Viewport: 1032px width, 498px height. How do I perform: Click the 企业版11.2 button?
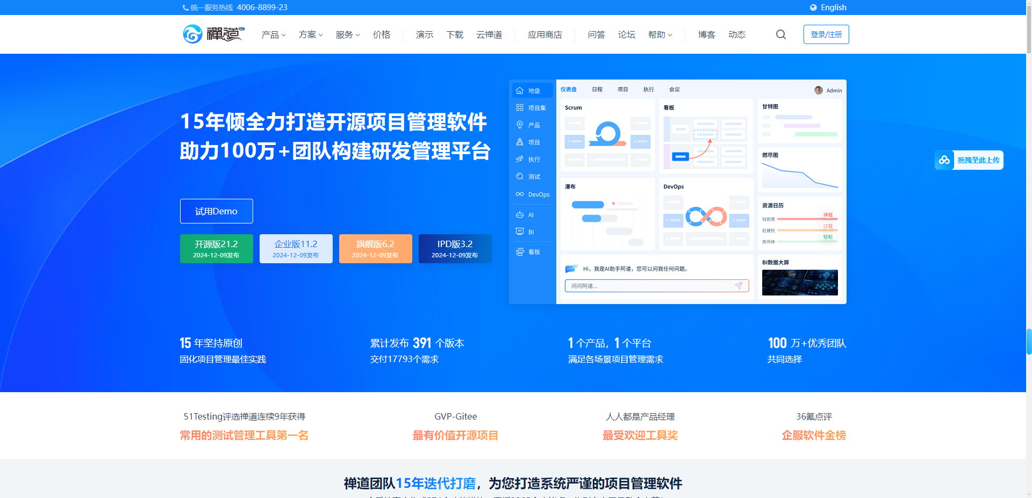[x=296, y=249]
